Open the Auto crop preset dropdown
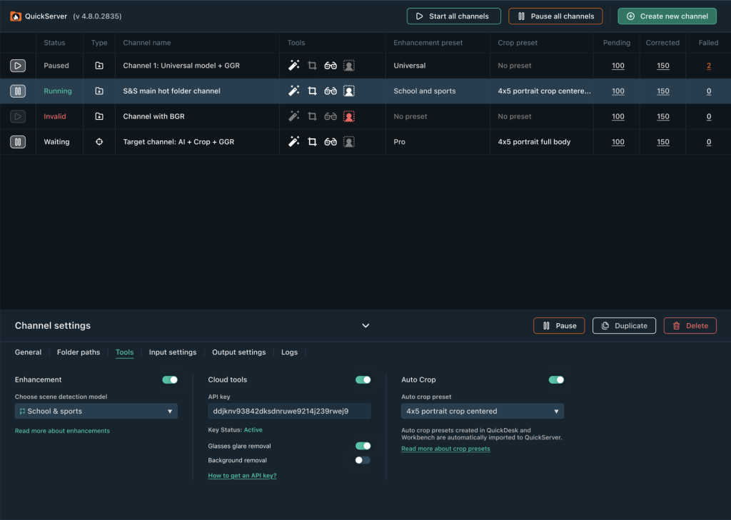The width and height of the screenshot is (731, 520). [x=483, y=412]
